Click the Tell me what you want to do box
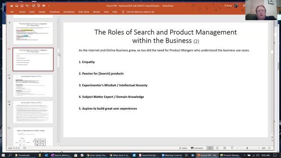Image resolution: width=281 pixels, height=158 pixels. pos(140,12)
